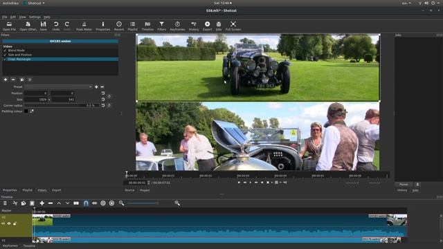Uncheck the Size and Position filter

[x=5, y=55]
